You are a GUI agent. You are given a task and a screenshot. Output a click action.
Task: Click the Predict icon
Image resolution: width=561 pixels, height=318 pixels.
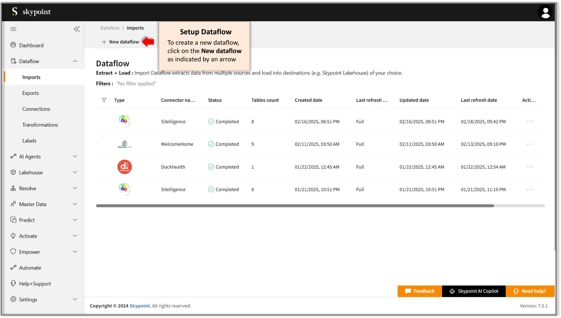13,220
